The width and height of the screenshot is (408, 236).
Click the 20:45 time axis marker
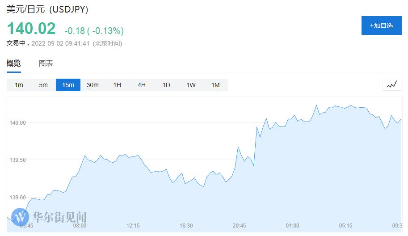click(x=239, y=226)
